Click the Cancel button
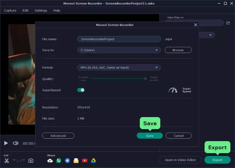The height and width of the screenshot is (168, 235). [178, 136]
